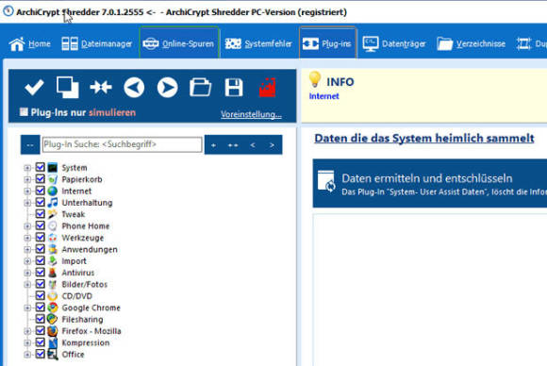The height and width of the screenshot is (366, 547).
Task: Uncheck the Papierkorb checkbox
Action: pos(41,179)
